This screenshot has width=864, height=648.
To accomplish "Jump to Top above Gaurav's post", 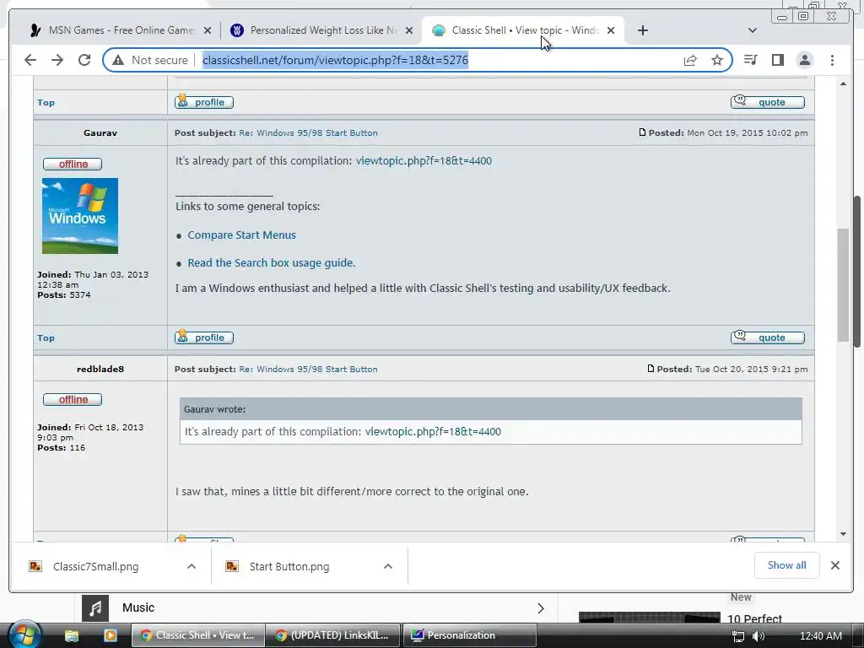I will [x=46, y=102].
